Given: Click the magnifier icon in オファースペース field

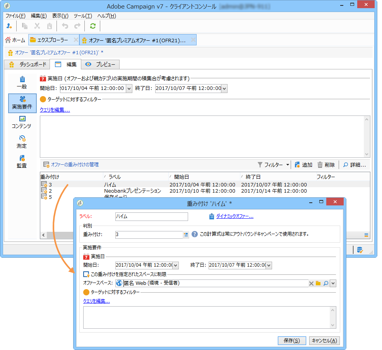Looking at the screenshot, I should pyautogui.click(x=326, y=283).
